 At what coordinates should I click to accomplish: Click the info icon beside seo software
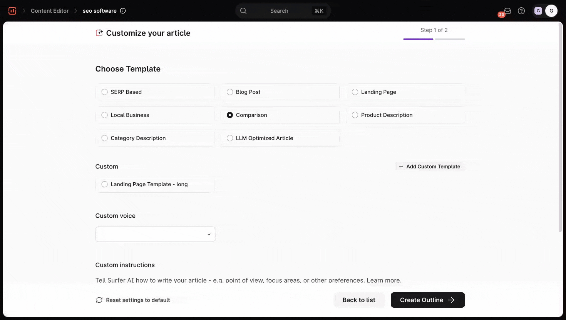point(123,11)
